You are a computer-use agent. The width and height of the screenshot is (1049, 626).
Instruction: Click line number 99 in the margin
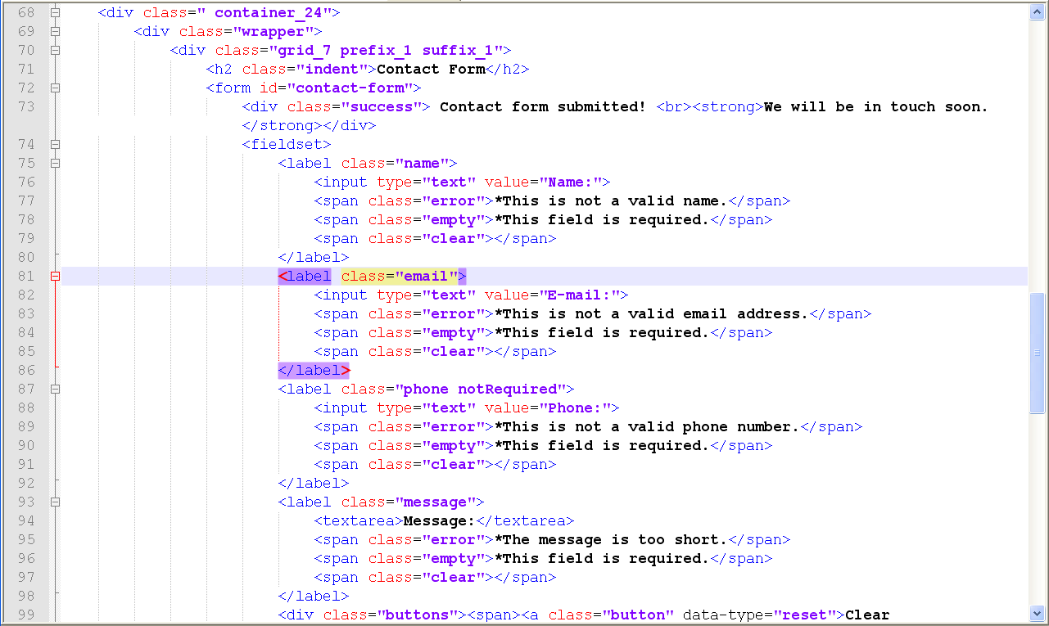pos(26,615)
